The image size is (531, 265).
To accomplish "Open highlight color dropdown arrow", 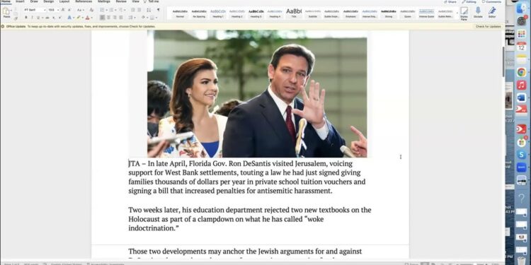I will coord(82,18).
